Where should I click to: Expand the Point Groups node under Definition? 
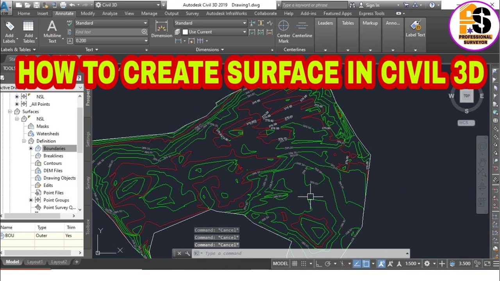(x=31, y=200)
